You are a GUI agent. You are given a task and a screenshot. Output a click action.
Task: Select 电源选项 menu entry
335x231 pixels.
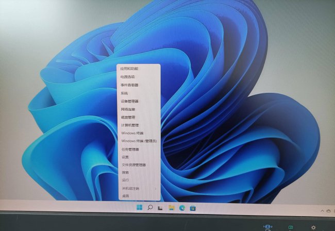(x=139, y=77)
